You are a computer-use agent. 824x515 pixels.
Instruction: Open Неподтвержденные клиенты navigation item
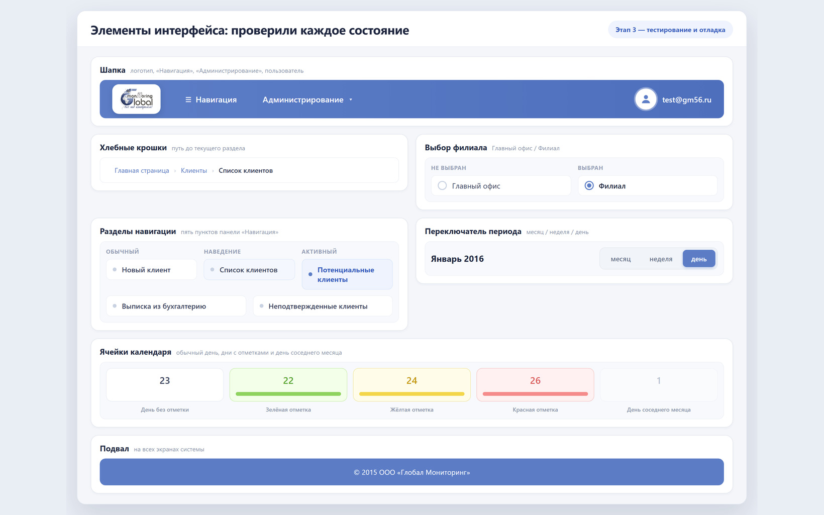323,306
